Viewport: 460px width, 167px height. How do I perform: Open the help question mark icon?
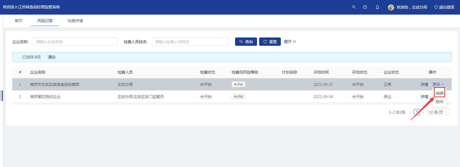tap(365, 7)
